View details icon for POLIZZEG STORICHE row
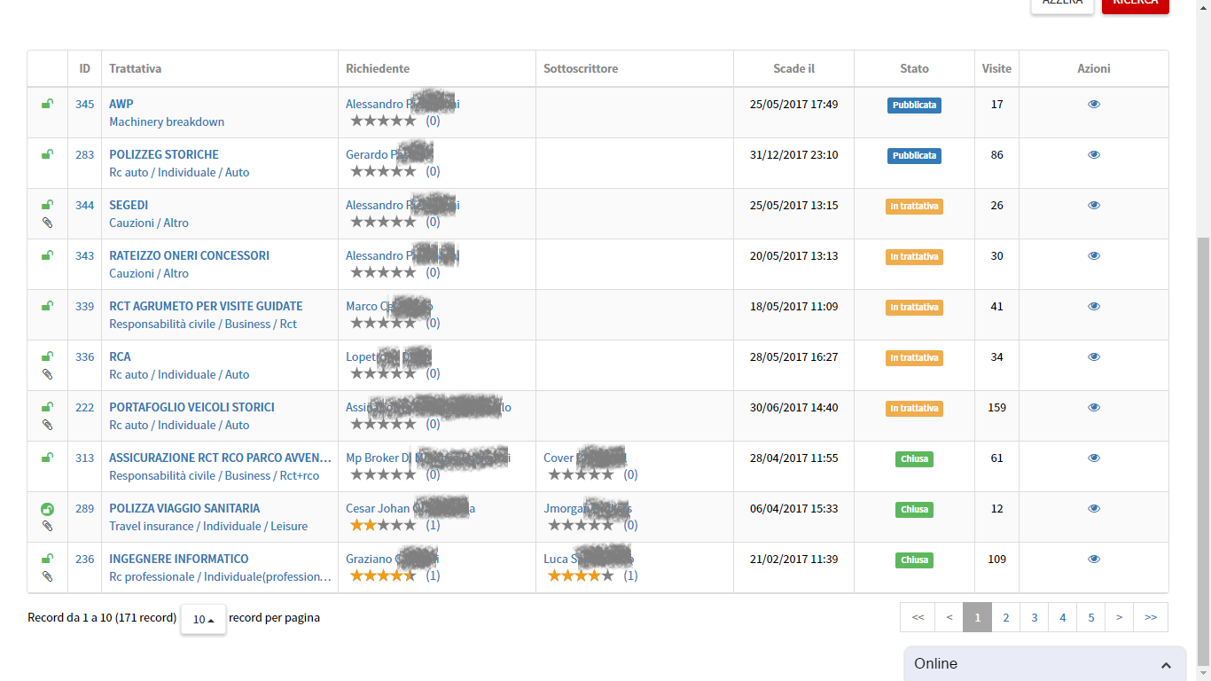The image size is (1211, 681). (1093, 155)
